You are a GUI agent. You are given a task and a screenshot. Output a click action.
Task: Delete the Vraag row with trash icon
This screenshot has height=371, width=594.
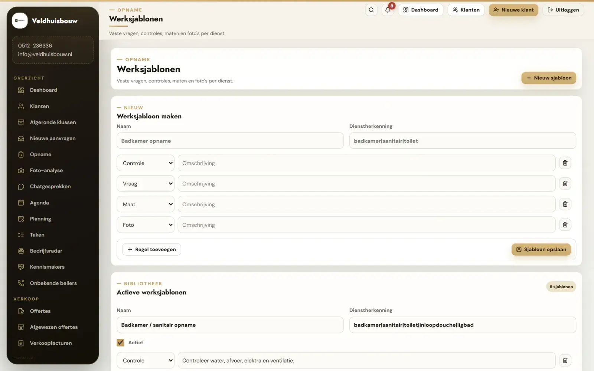tap(565, 184)
